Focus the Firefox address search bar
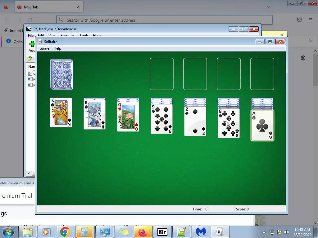The height and width of the screenshot is (238, 318). tap(165, 20)
